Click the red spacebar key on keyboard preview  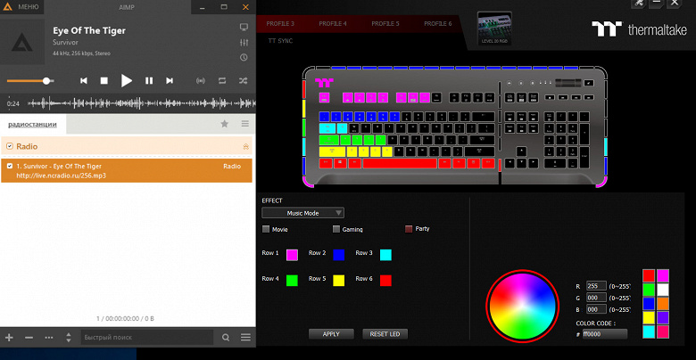point(400,163)
